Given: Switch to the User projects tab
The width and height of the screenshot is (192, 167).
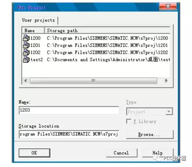Looking at the screenshot, I should [38, 20].
